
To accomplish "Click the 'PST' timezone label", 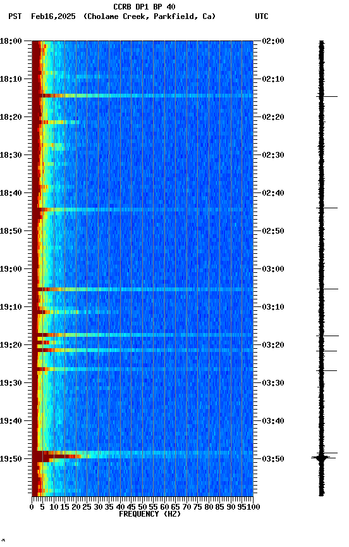I will (15, 16).
